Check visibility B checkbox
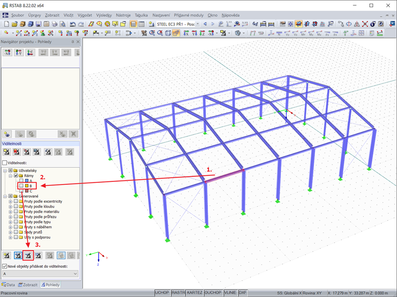Image resolution: width=397 pixels, height=297 pixels. point(21,186)
